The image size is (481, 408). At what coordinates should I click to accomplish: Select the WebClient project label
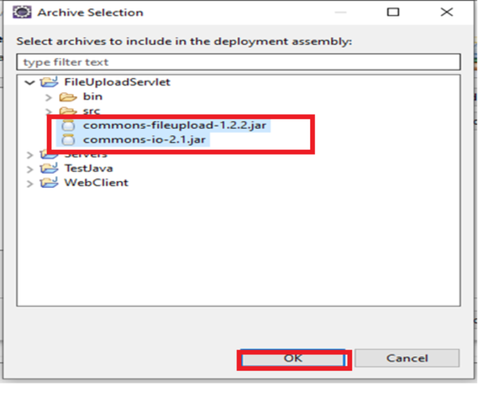pyautogui.click(x=96, y=182)
